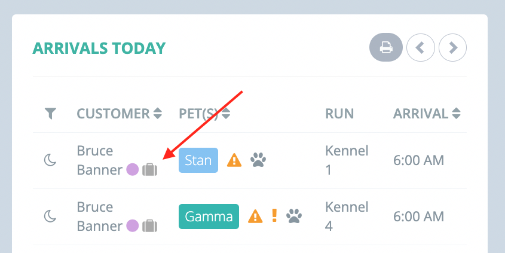Click suitcase icon in Gamma's row
This screenshot has height=253, width=505.
(150, 225)
